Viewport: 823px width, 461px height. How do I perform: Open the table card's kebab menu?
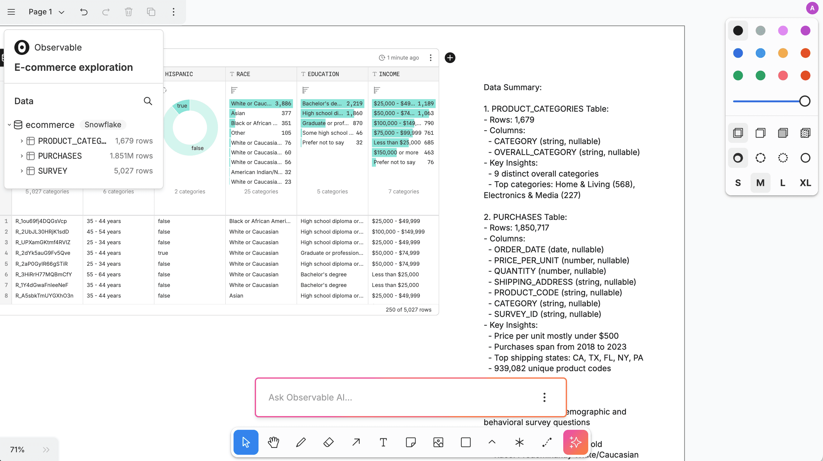coord(430,58)
